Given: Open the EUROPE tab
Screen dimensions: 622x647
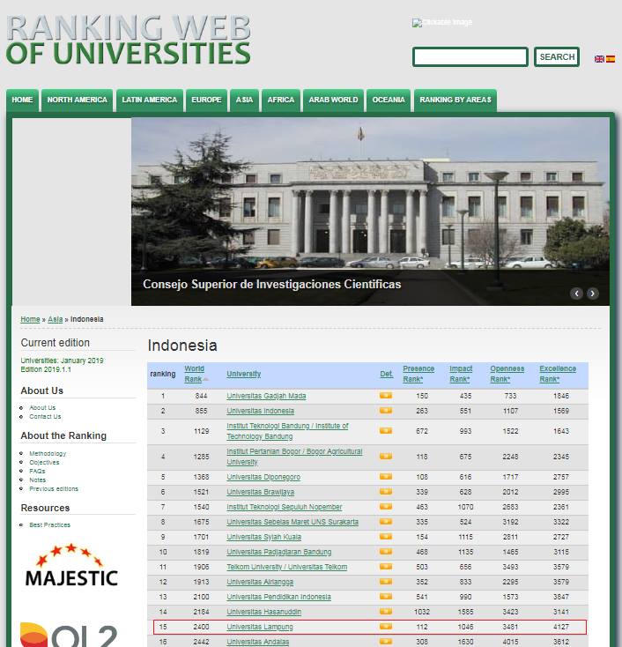Looking at the screenshot, I should [206, 100].
